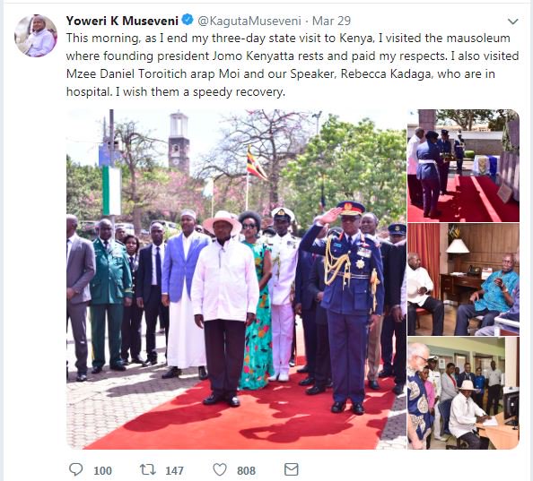Open the Mar 29 timestamp link
Screen dimensions: 533x481
331,21
